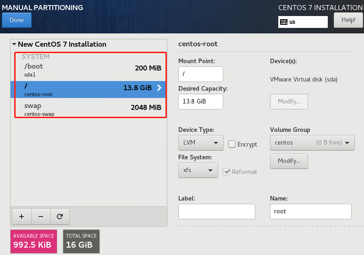Click the Available Space 992.5 KiB box
The height and width of the screenshot is (255, 364).
[33, 242]
